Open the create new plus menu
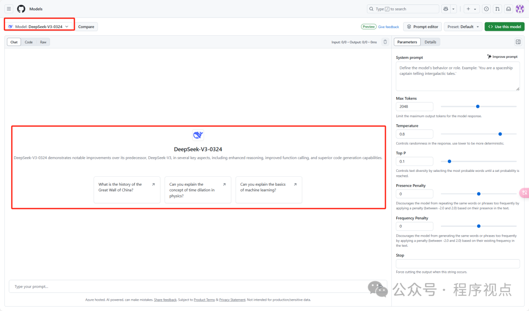The width and height of the screenshot is (529, 311). click(x=471, y=9)
